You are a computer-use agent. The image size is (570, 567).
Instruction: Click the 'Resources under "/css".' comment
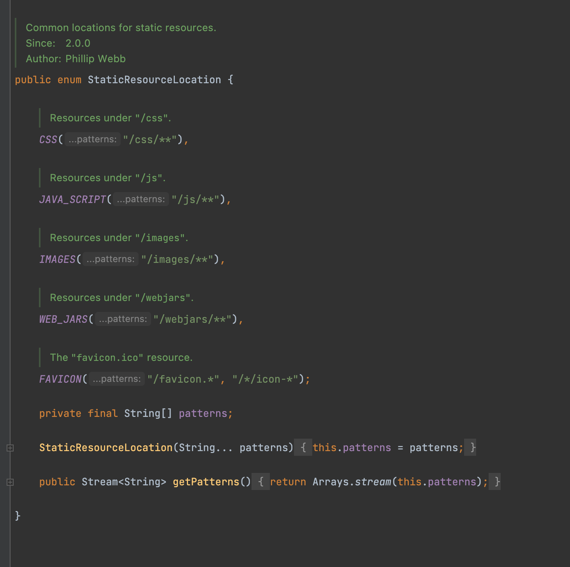[111, 118]
